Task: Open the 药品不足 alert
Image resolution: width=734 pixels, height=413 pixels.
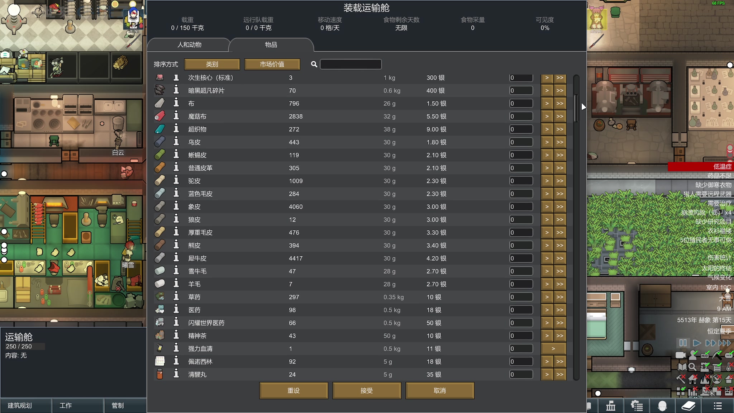Action: 719,176
